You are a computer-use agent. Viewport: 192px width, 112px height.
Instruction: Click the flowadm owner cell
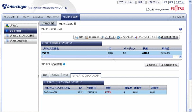click(165, 53)
